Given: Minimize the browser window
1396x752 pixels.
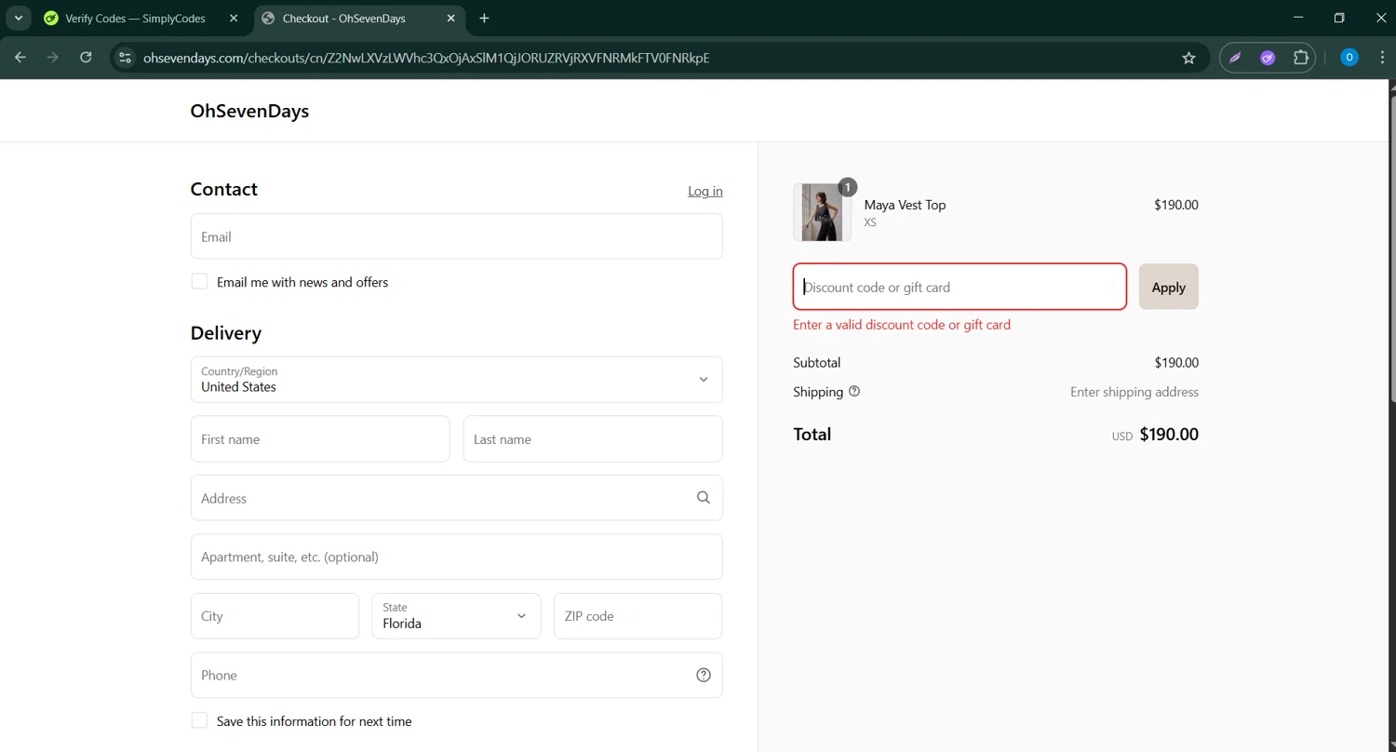Looking at the screenshot, I should point(1298,18).
